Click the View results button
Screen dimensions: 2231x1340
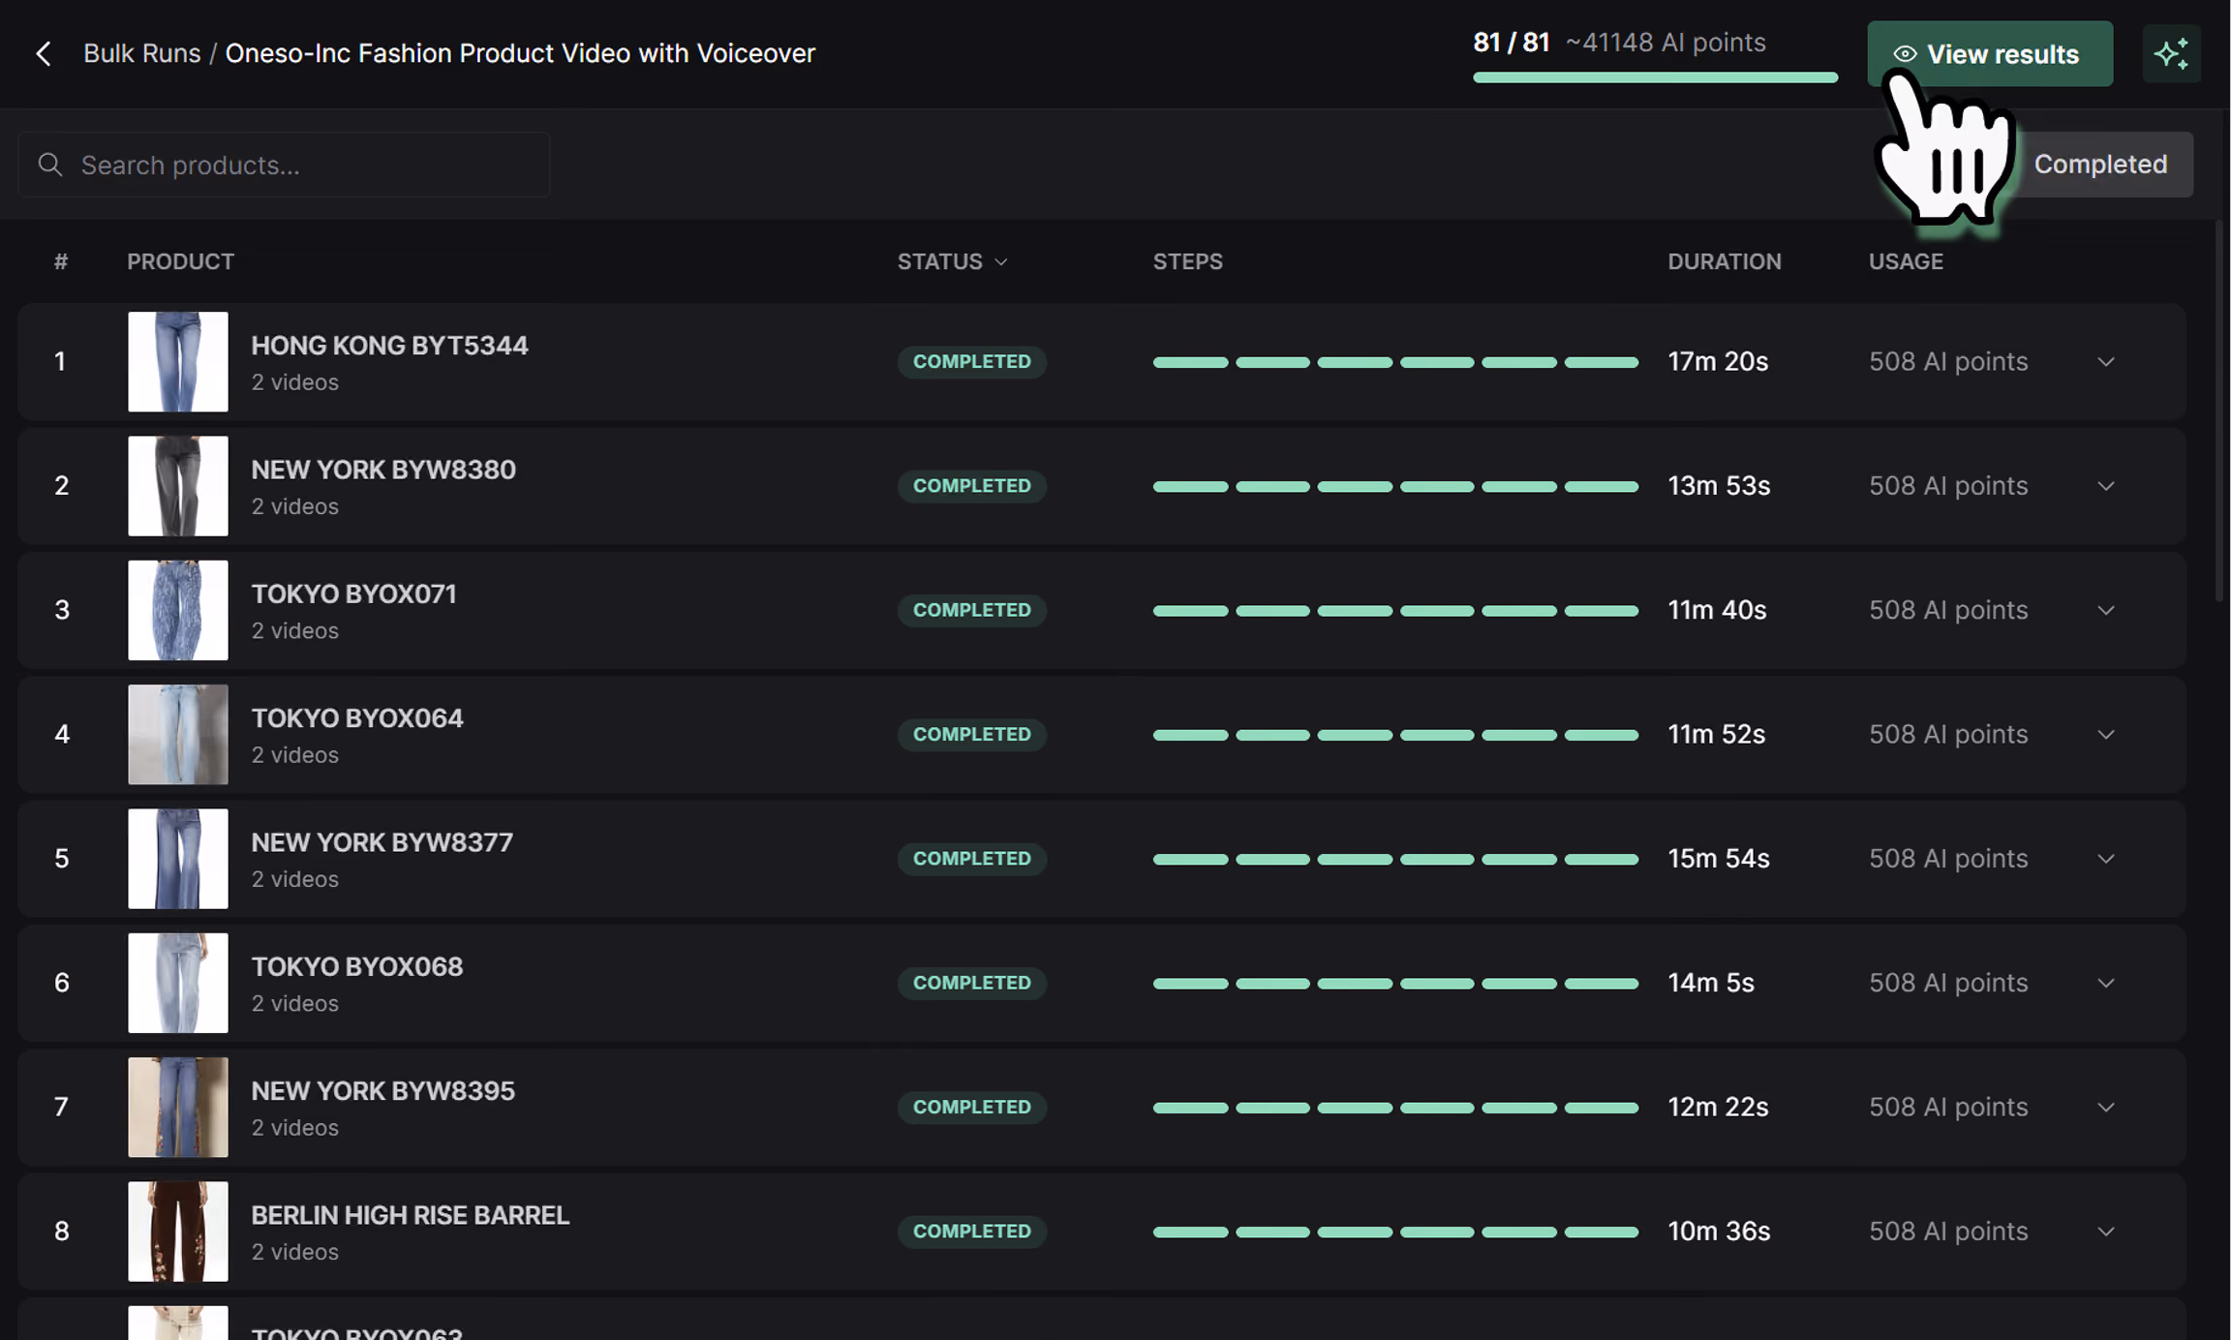tap(1989, 53)
